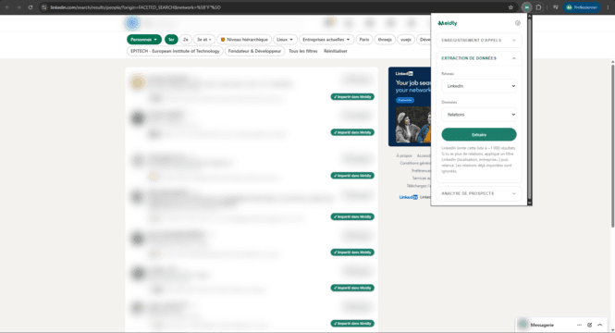Expand the Messagerie panel chevron
615x333 pixels.
pos(599,325)
